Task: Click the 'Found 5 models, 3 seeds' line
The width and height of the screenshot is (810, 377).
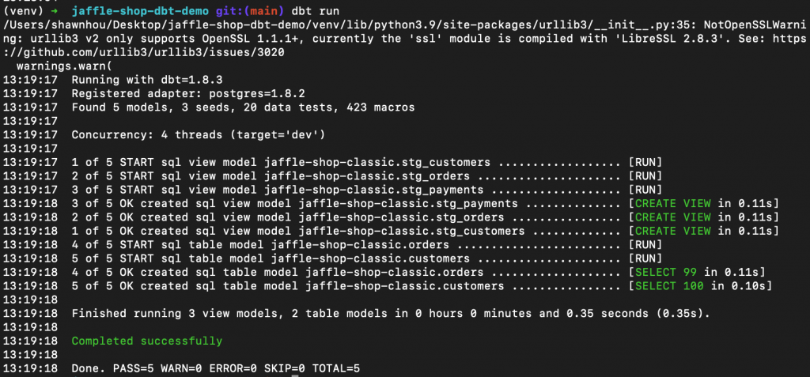Action: 243,107
